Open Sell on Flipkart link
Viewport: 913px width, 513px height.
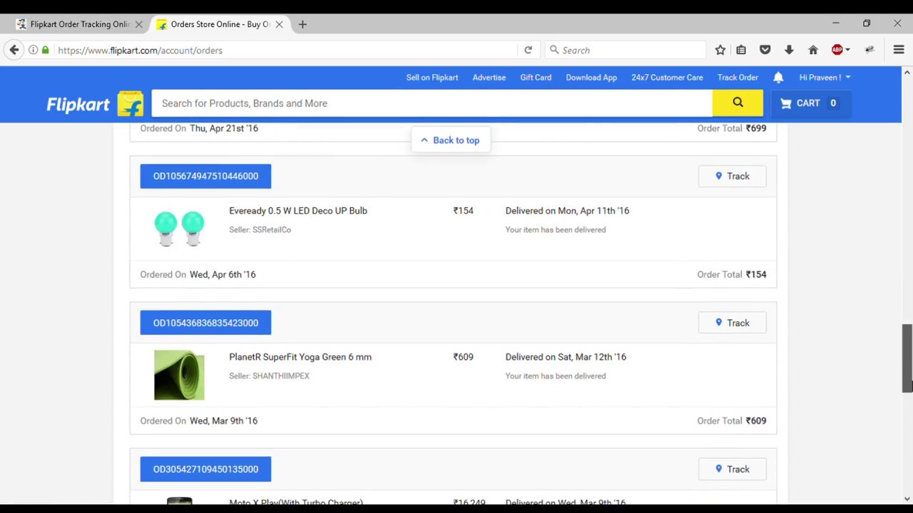tap(432, 77)
